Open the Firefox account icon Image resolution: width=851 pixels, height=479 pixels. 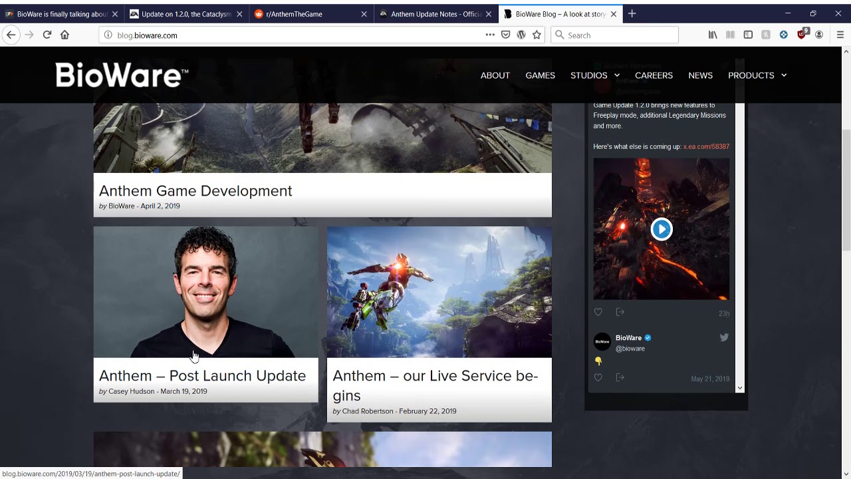[x=819, y=35]
